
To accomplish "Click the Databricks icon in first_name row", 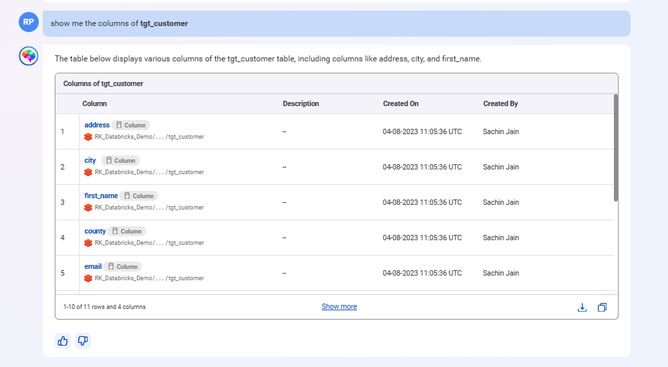I will (88, 208).
